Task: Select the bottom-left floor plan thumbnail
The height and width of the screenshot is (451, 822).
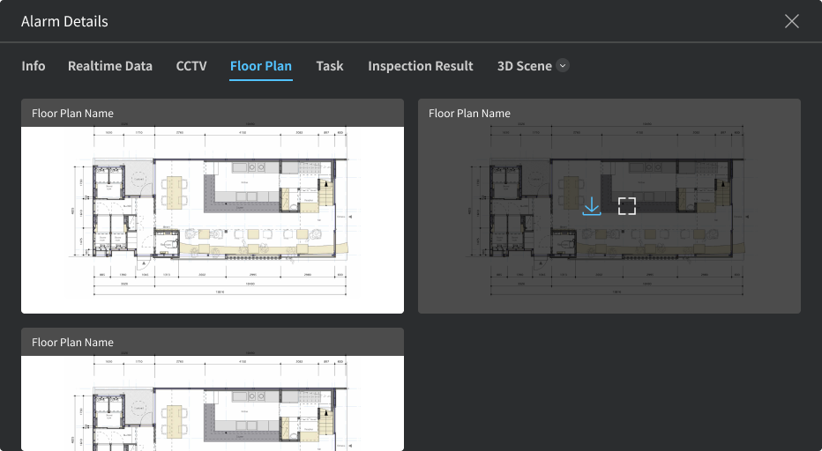Action: (x=213, y=403)
